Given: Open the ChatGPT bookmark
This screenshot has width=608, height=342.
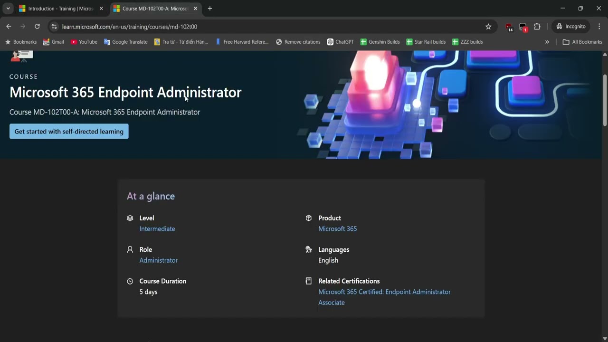Looking at the screenshot, I should click(341, 42).
